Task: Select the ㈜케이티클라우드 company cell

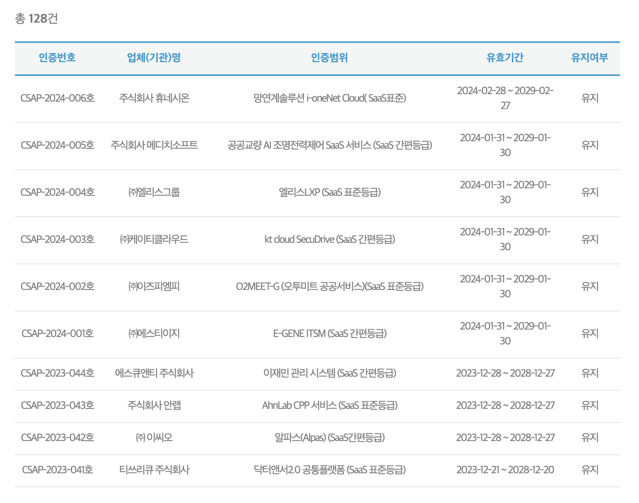Action: 154,239
